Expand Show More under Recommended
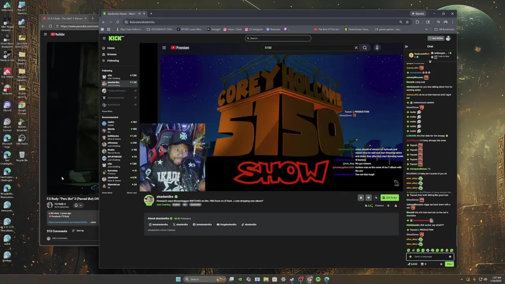 [x=107, y=193]
